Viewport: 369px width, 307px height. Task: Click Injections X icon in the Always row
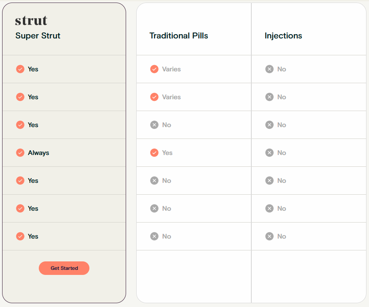(x=269, y=153)
